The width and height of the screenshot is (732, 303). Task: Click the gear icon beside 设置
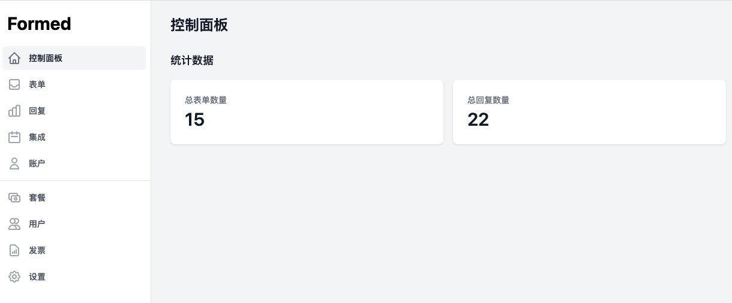[15, 277]
